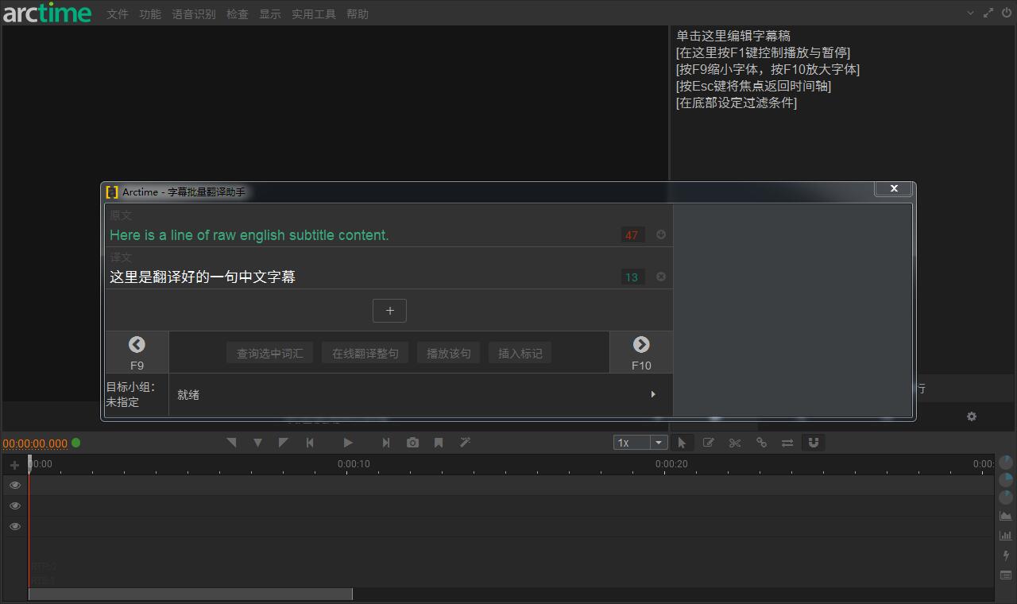Open the top-right chevron dropdown
The width and height of the screenshot is (1017, 604).
(x=970, y=13)
